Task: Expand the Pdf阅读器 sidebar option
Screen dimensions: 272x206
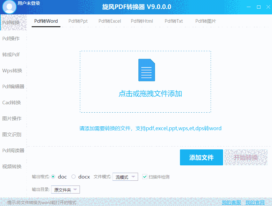Action: coord(13,150)
